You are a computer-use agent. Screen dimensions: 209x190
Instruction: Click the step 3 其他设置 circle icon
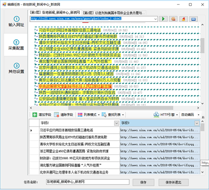pos(16,65)
